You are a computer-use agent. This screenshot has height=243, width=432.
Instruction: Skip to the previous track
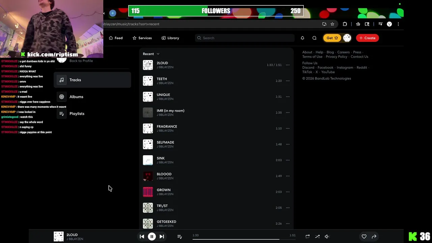click(142, 237)
